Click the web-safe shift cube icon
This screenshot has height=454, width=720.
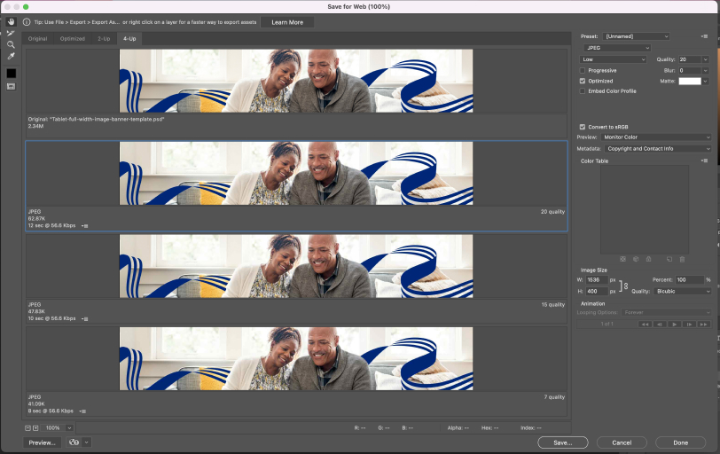pos(636,259)
